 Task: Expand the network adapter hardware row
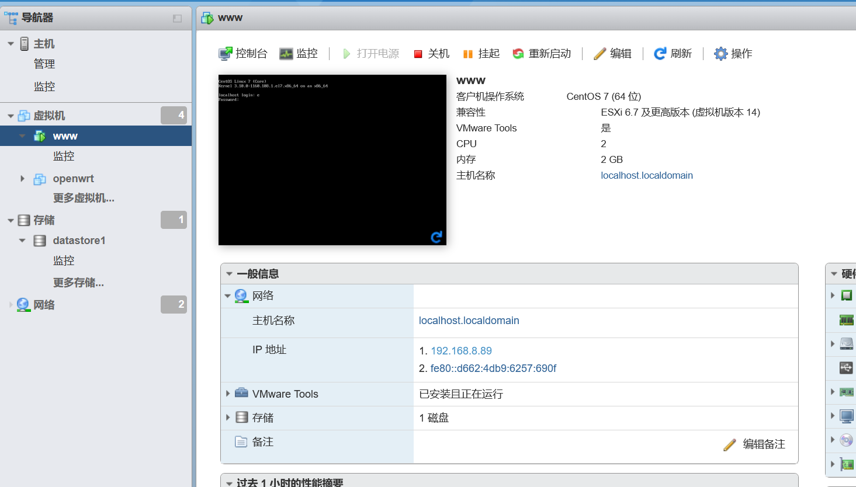833,391
